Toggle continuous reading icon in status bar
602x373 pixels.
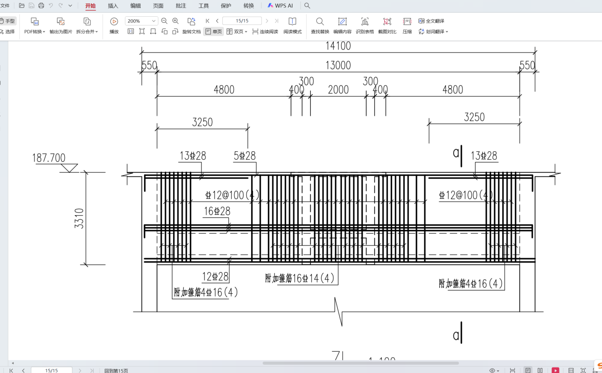512,370
